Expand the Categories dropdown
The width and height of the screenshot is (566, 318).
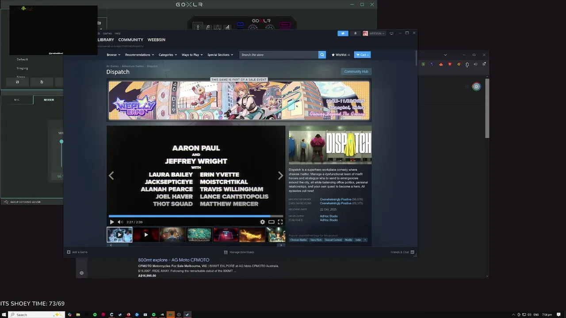click(x=168, y=55)
